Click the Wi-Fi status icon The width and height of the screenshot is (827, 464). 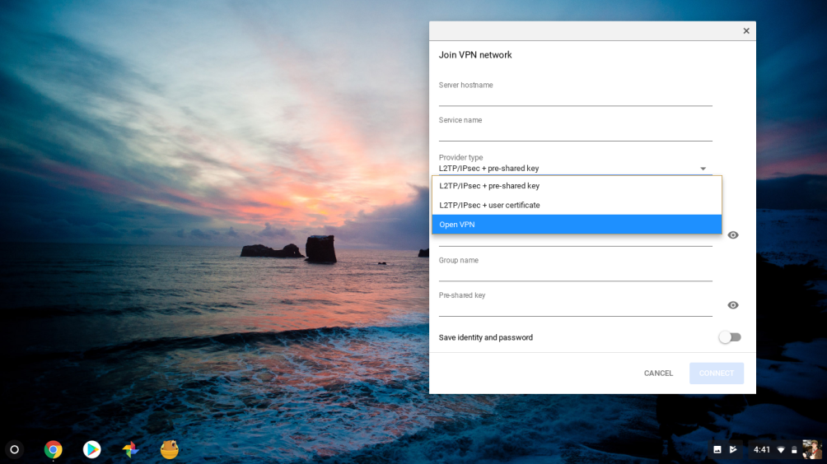point(781,450)
